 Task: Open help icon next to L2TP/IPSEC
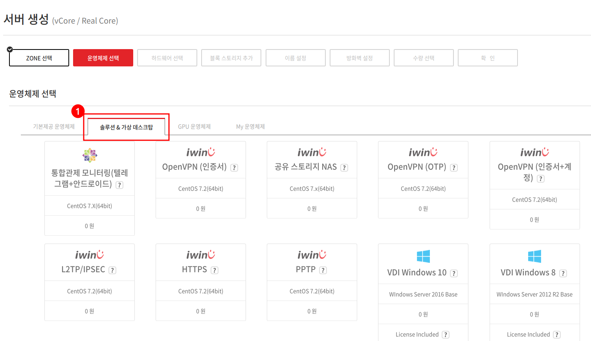point(112,270)
